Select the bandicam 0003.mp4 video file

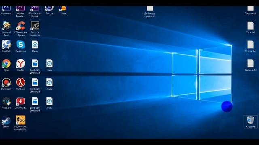point(35,85)
